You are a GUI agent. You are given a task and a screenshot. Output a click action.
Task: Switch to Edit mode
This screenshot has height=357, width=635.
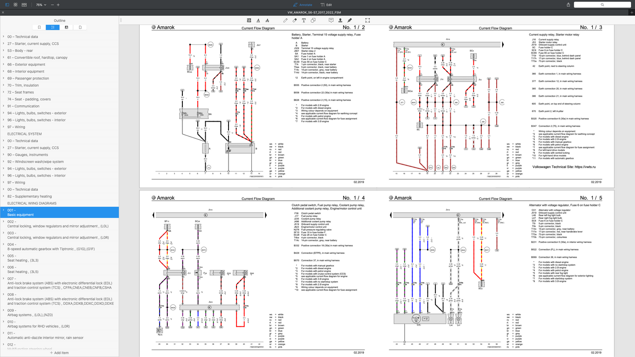326,5
